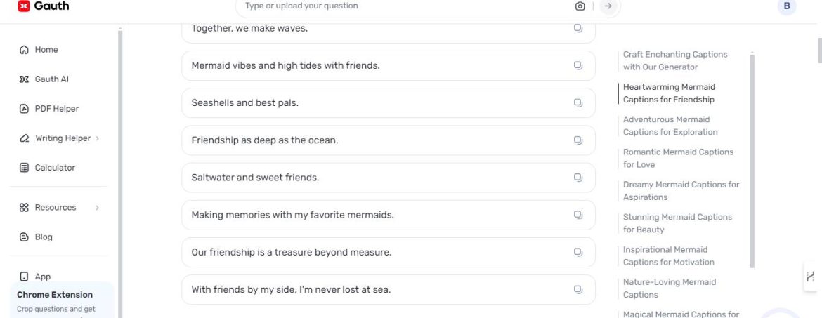Expand the Writing Helper submenu chevron
The image size is (822, 318).
[x=98, y=138]
